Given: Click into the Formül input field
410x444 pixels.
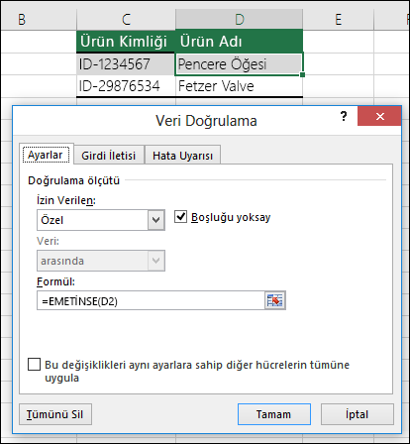Looking at the screenshot, I should pos(151,300).
